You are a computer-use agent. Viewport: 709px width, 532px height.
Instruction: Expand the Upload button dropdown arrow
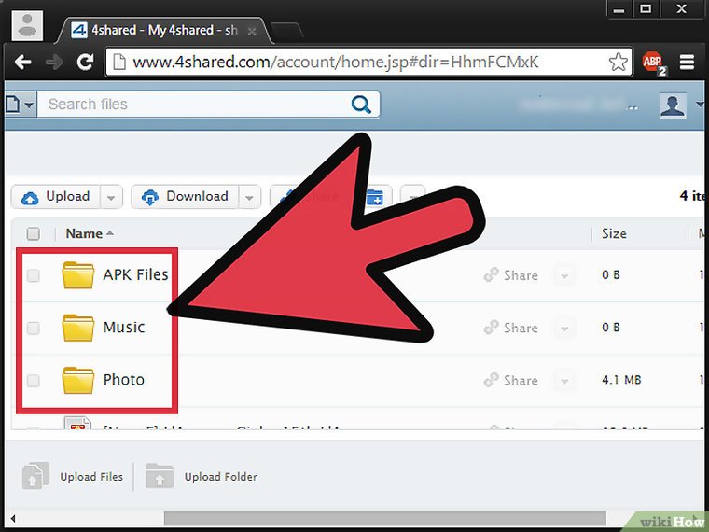111,197
